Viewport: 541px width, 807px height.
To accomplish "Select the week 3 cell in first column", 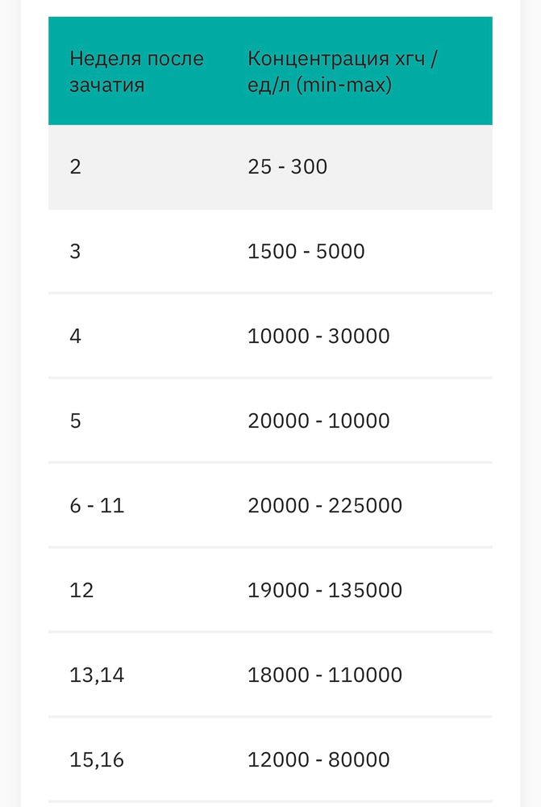I will (x=76, y=252).
